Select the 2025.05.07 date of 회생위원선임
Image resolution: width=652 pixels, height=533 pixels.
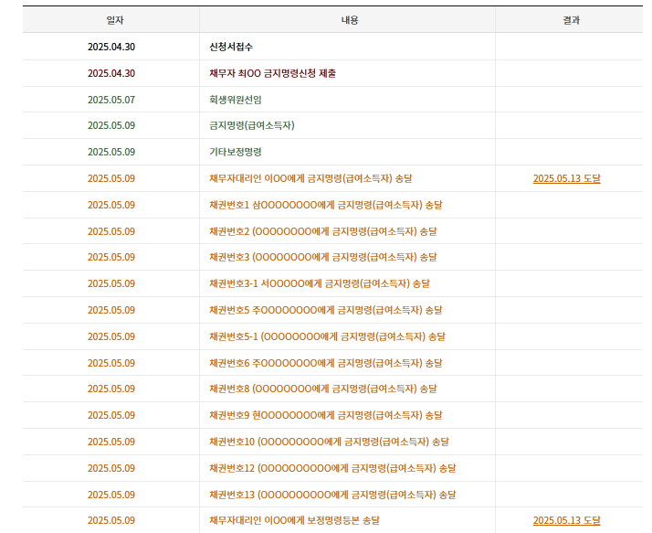(x=111, y=100)
